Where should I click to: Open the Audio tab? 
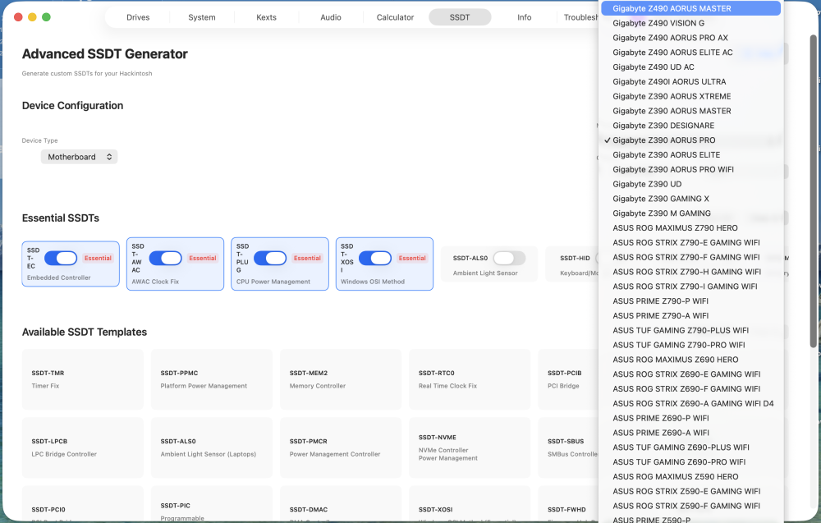(330, 17)
